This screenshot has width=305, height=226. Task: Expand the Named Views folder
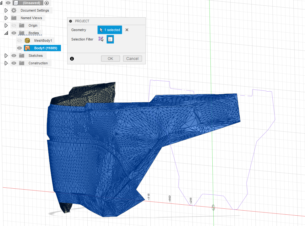[x=6, y=18]
